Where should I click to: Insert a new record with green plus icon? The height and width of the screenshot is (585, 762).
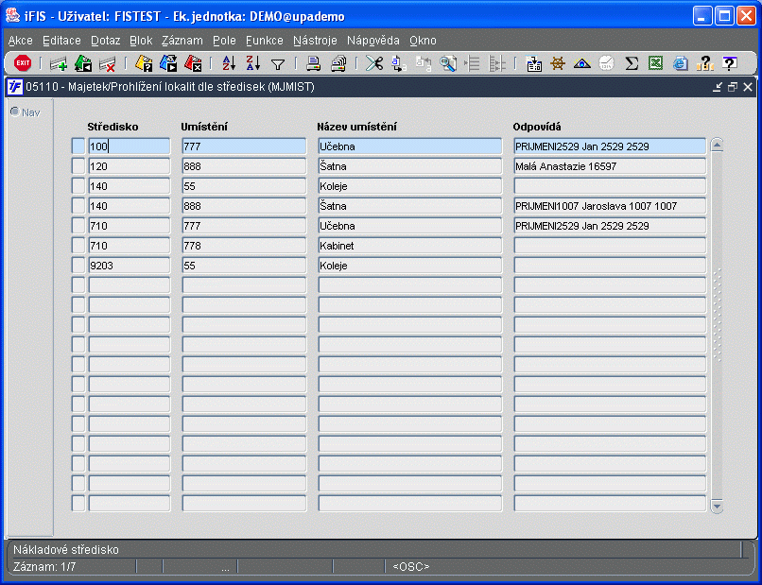point(59,63)
